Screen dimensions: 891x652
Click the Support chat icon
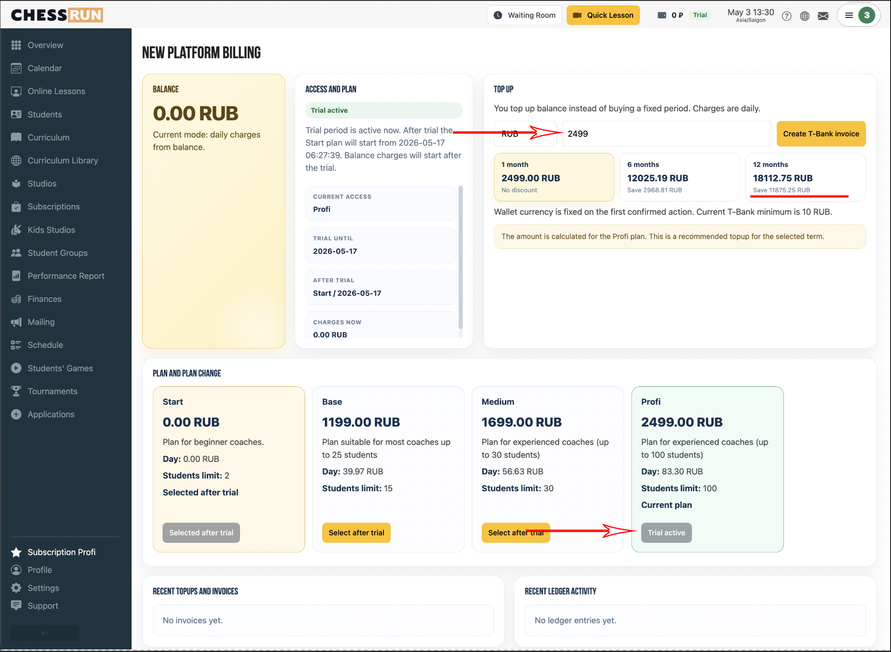(16, 606)
